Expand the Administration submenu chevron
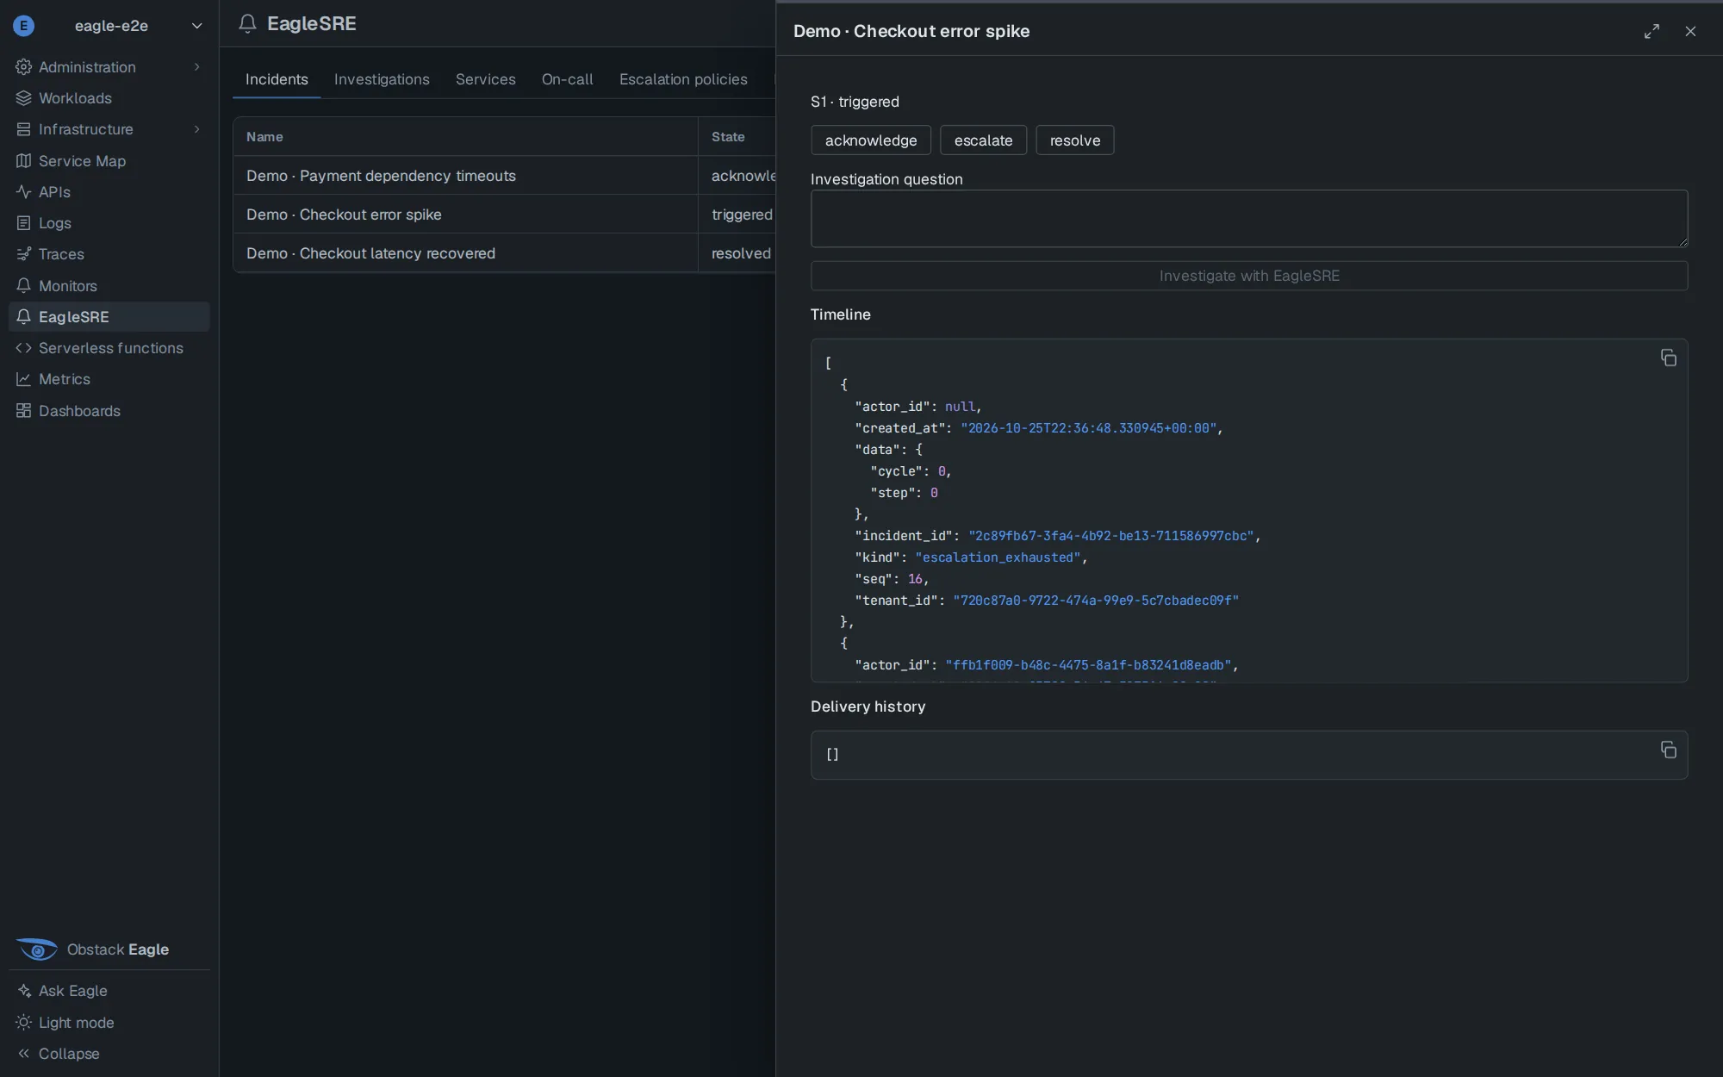 [197, 67]
